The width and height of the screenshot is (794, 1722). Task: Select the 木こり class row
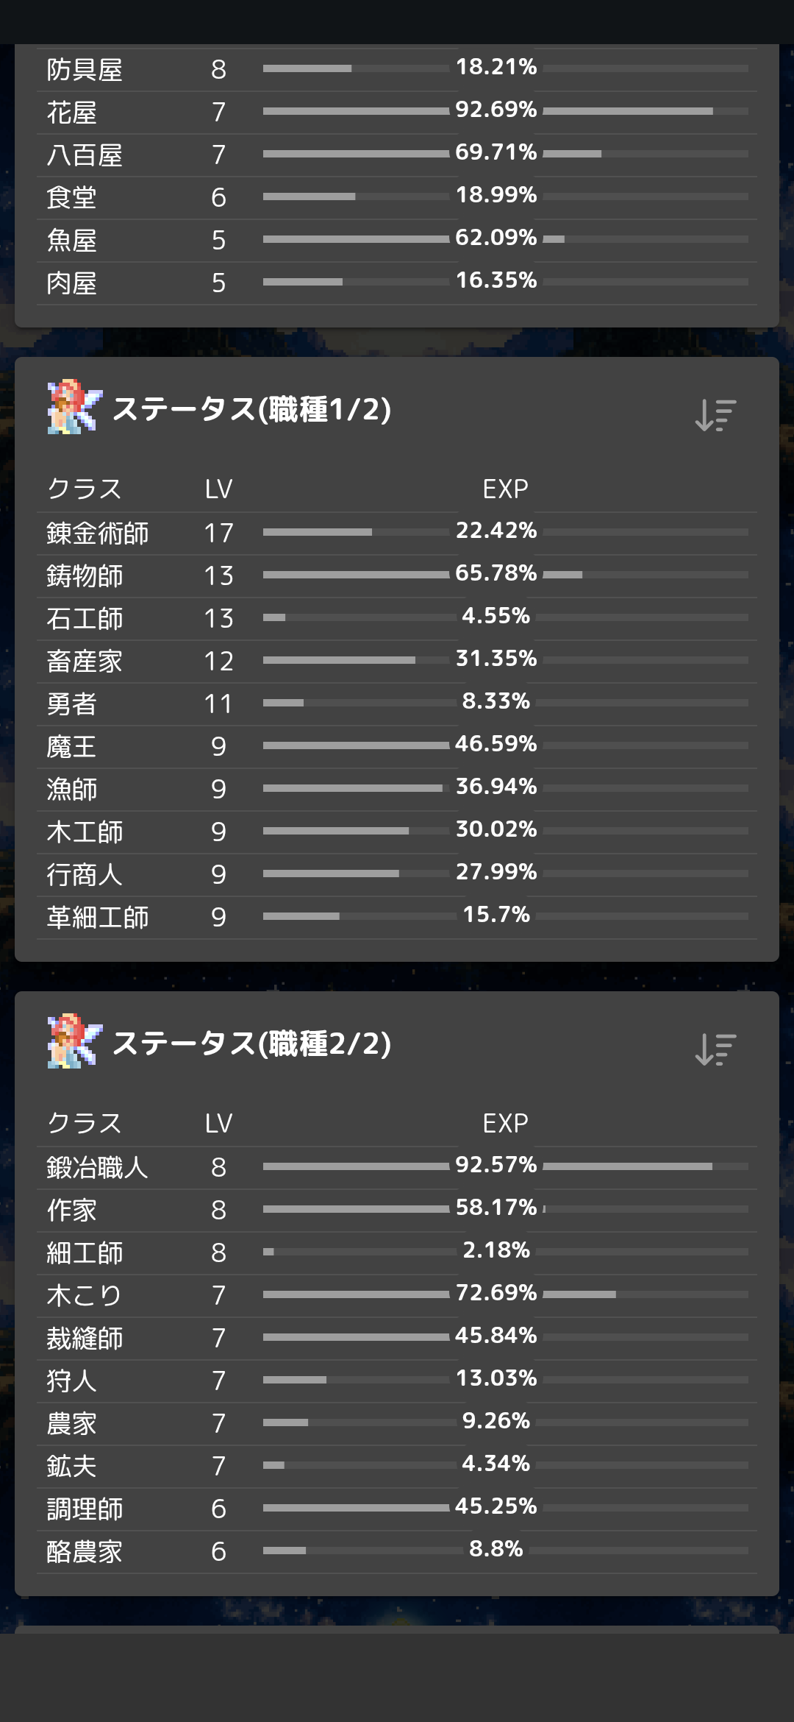tap(397, 1295)
